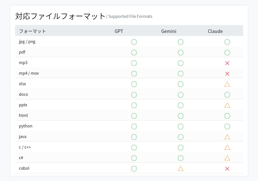Click the Claude orange triangle in xlsx row
Viewport: 258px width, 181px height.
227,84
